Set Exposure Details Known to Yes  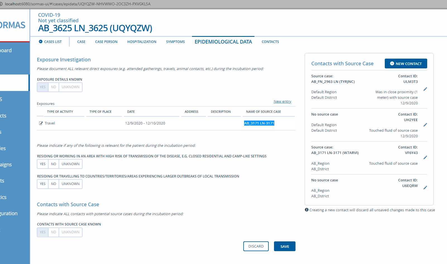pos(43,87)
